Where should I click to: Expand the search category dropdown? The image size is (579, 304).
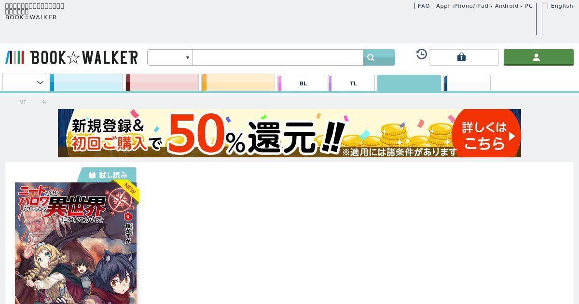point(170,57)
